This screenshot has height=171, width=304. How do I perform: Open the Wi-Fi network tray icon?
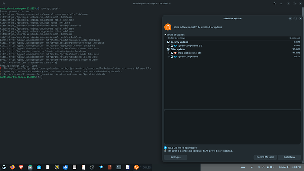pyautogui.click(x=259, y=167)
